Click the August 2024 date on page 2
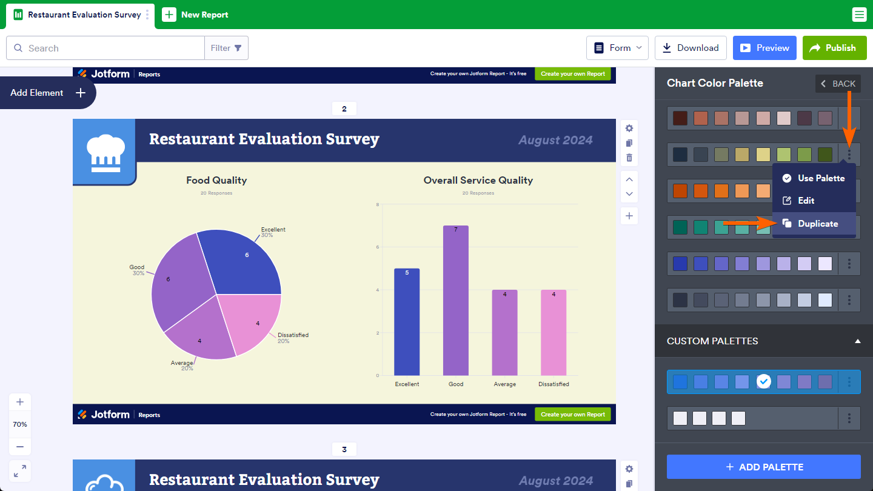Screen dimensions: 873x491 pyautogui.click(x=555, y=140)
